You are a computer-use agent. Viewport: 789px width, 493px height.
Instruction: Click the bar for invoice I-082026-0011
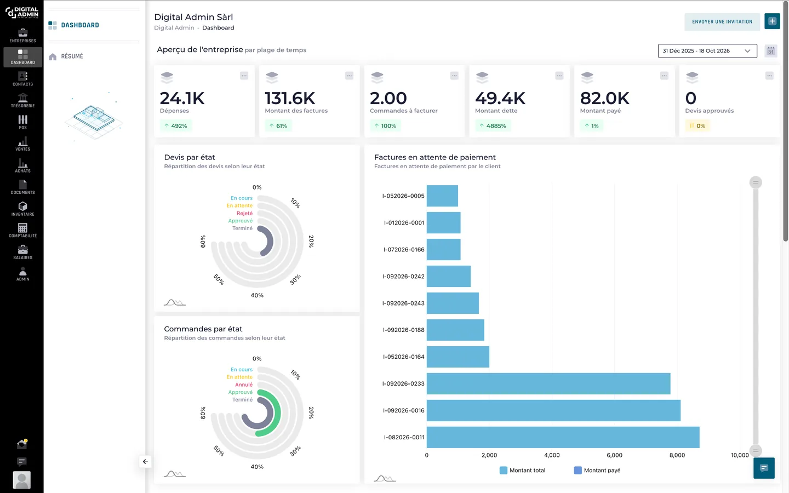[563, 437]
